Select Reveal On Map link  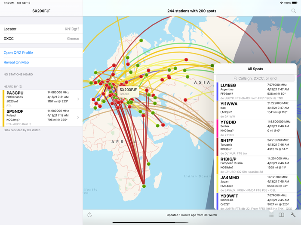coord(16,62)
